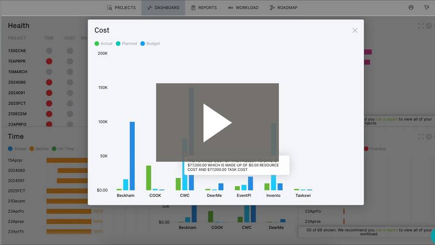Toggle the Overdue legend on the right panel
Screen dimensions: 435x245
click(375, 149)
